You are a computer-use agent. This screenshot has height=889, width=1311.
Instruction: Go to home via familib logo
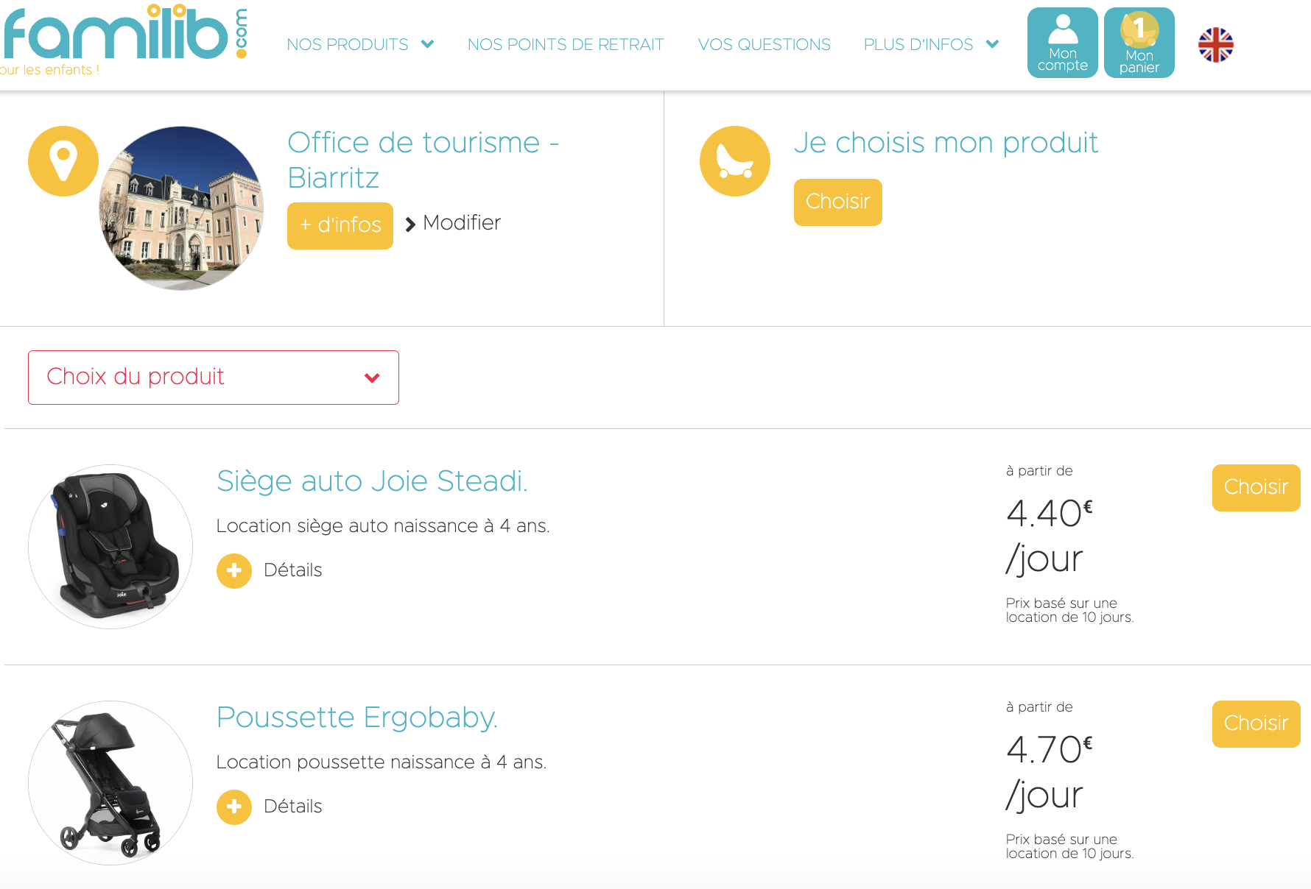pyautogui.click(x=118, y=37)
